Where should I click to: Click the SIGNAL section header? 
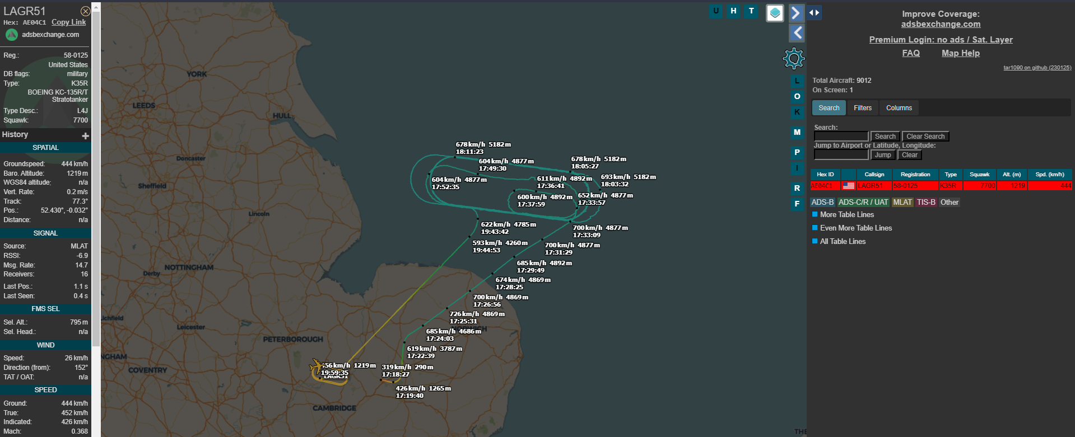point(45,233)
